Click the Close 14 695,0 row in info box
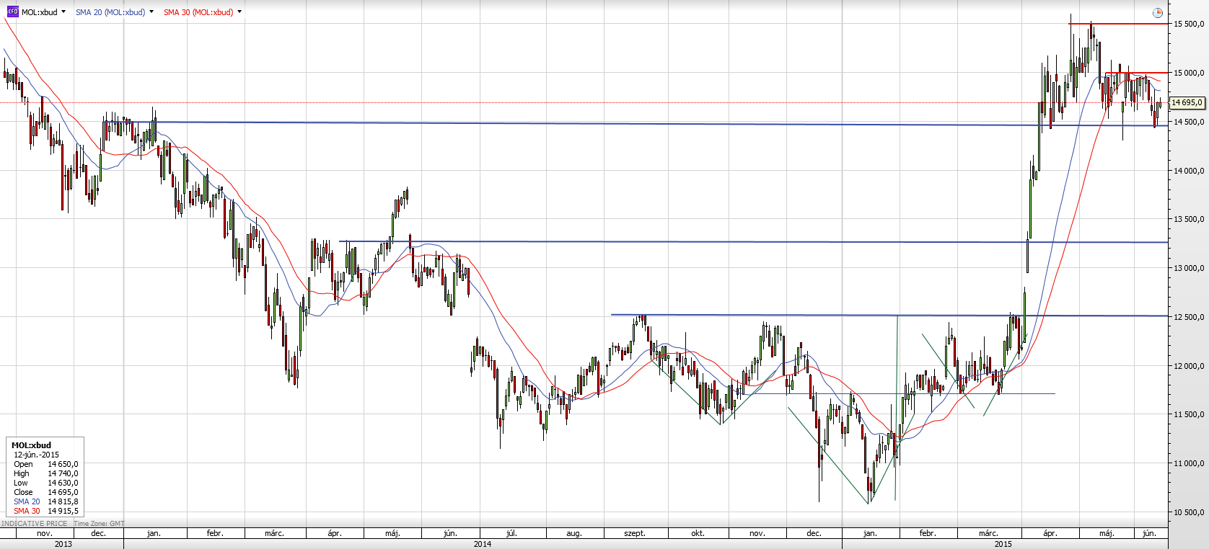This screenshot has width=1209, height=549. 45,492
